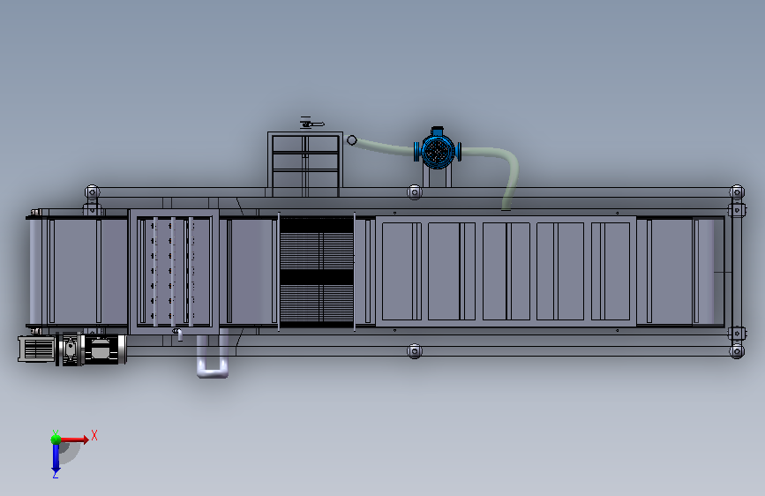Click the green Y axis origin ball

(56, 440)
